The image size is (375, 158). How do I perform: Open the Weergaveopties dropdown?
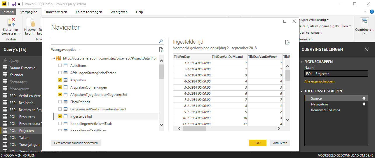(66, 50)
